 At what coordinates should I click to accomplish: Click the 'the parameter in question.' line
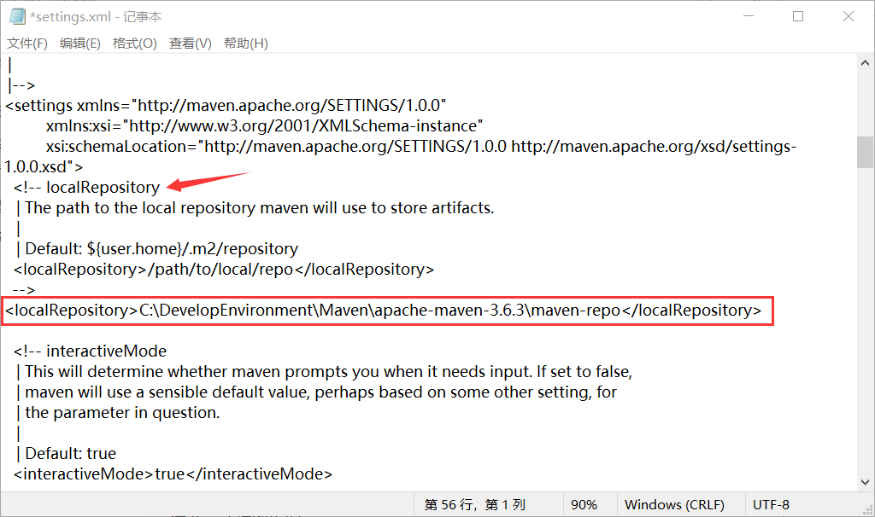[118, 412]
